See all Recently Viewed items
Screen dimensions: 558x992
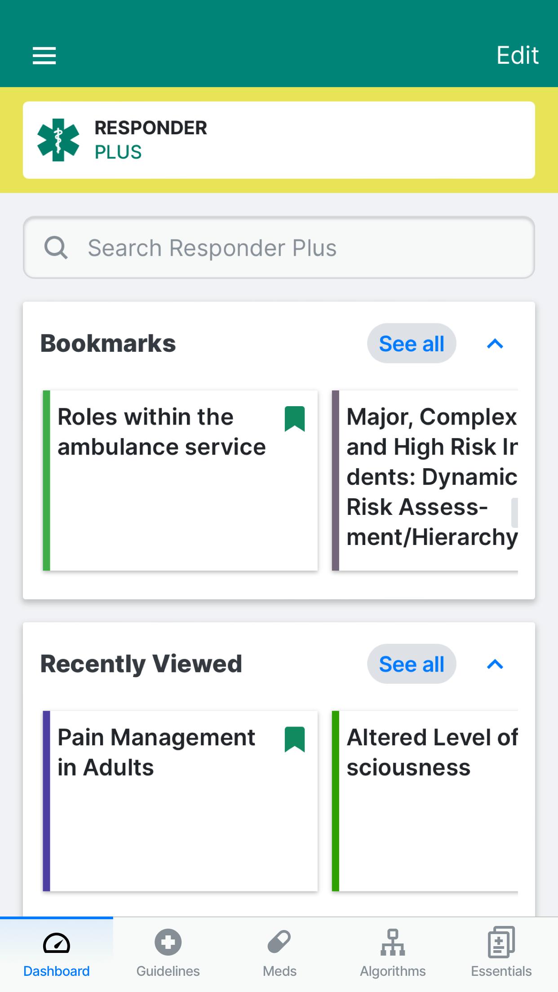(x=412, y=664)
